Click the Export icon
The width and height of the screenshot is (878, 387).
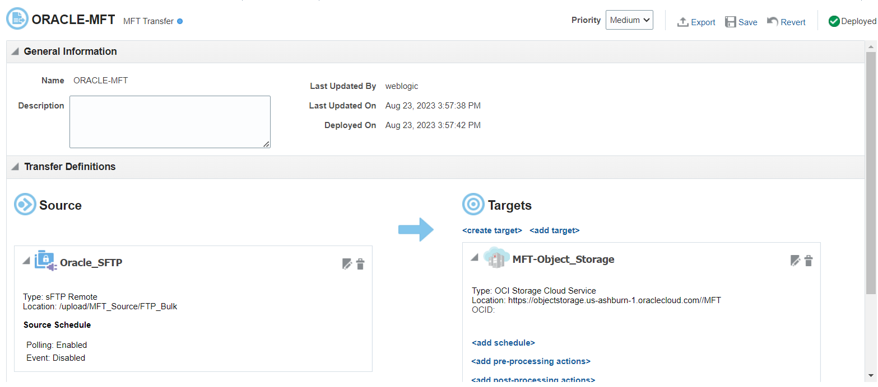pos(682,22)
